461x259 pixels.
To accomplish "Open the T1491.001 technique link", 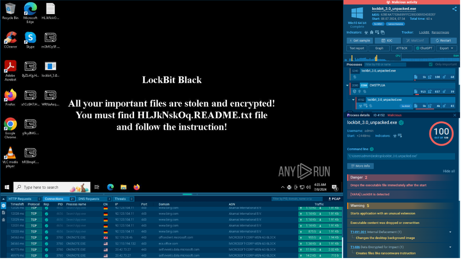I will (358, 232).
